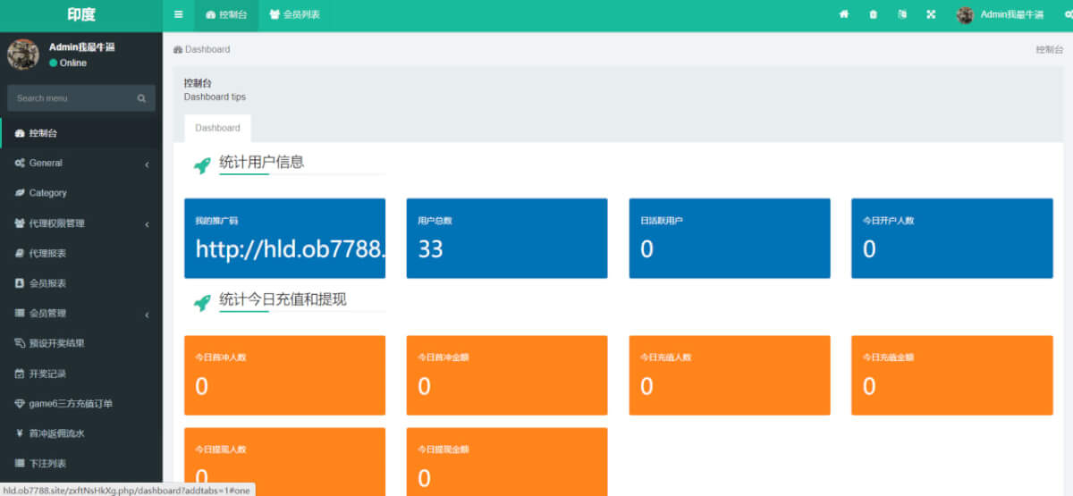Click the rocket icon beside 统计用户信息
The image size is (1073, 496).
[x=202, y=164]
